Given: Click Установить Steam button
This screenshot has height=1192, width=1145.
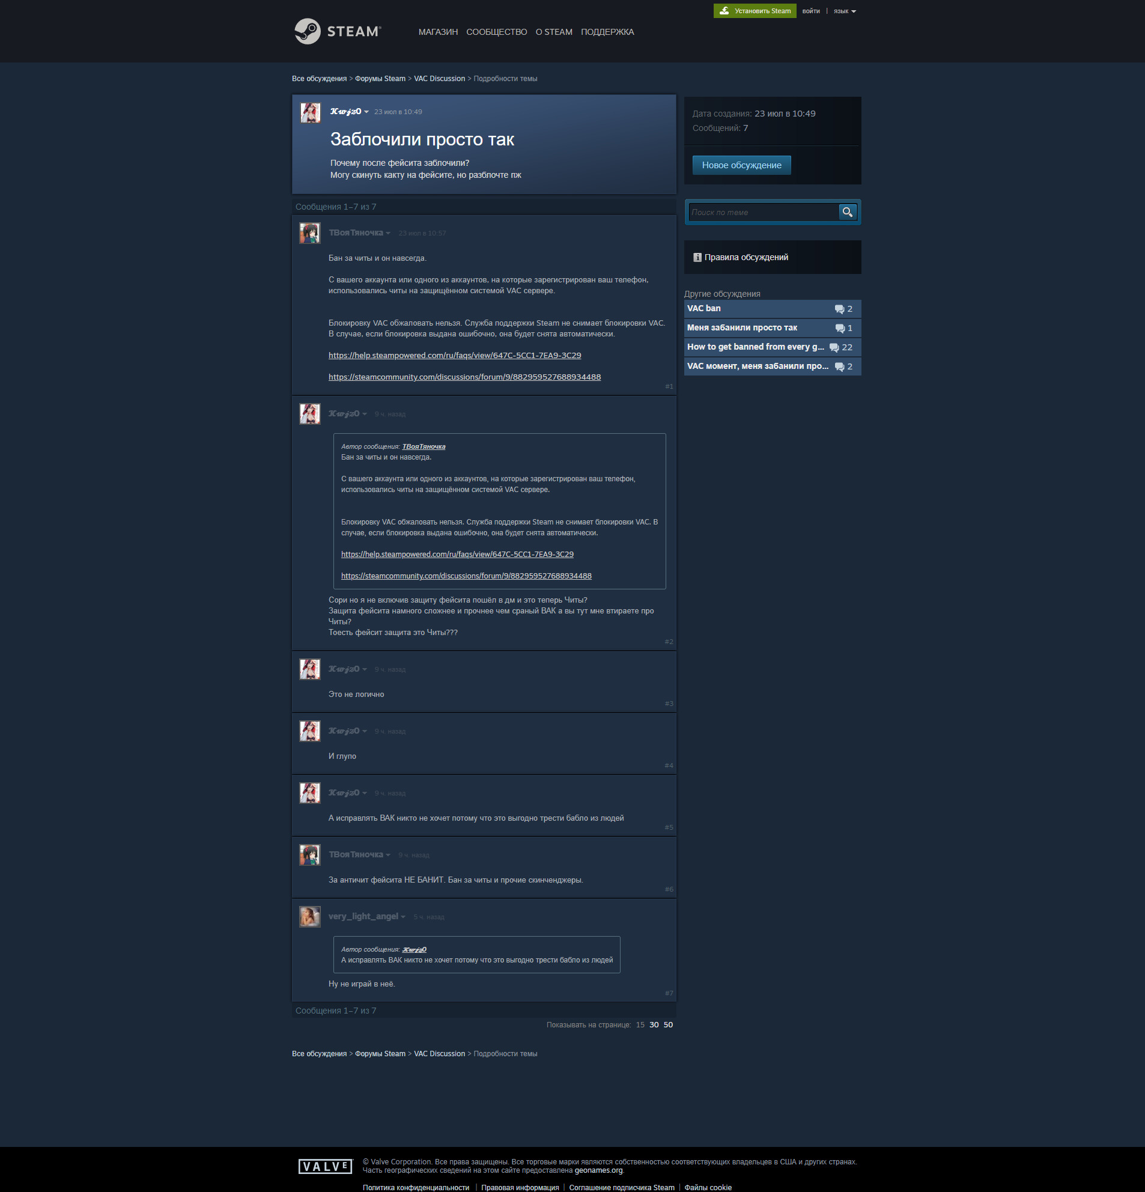Looking at the screenshot, I should click(x=755, y=11).
